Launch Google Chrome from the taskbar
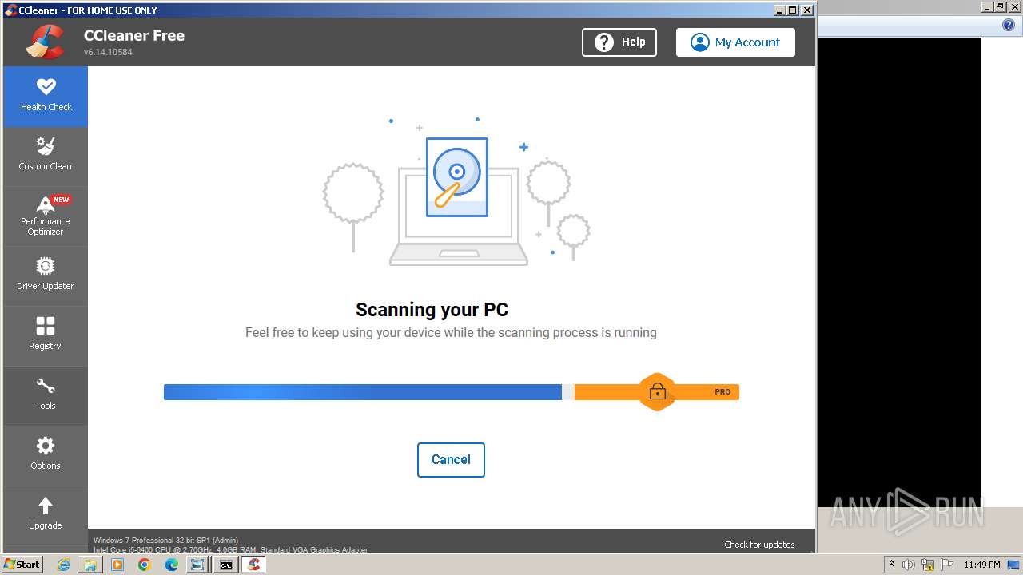Image resolution: width=1023 pixels, height=575 pixels. (145, 565)
